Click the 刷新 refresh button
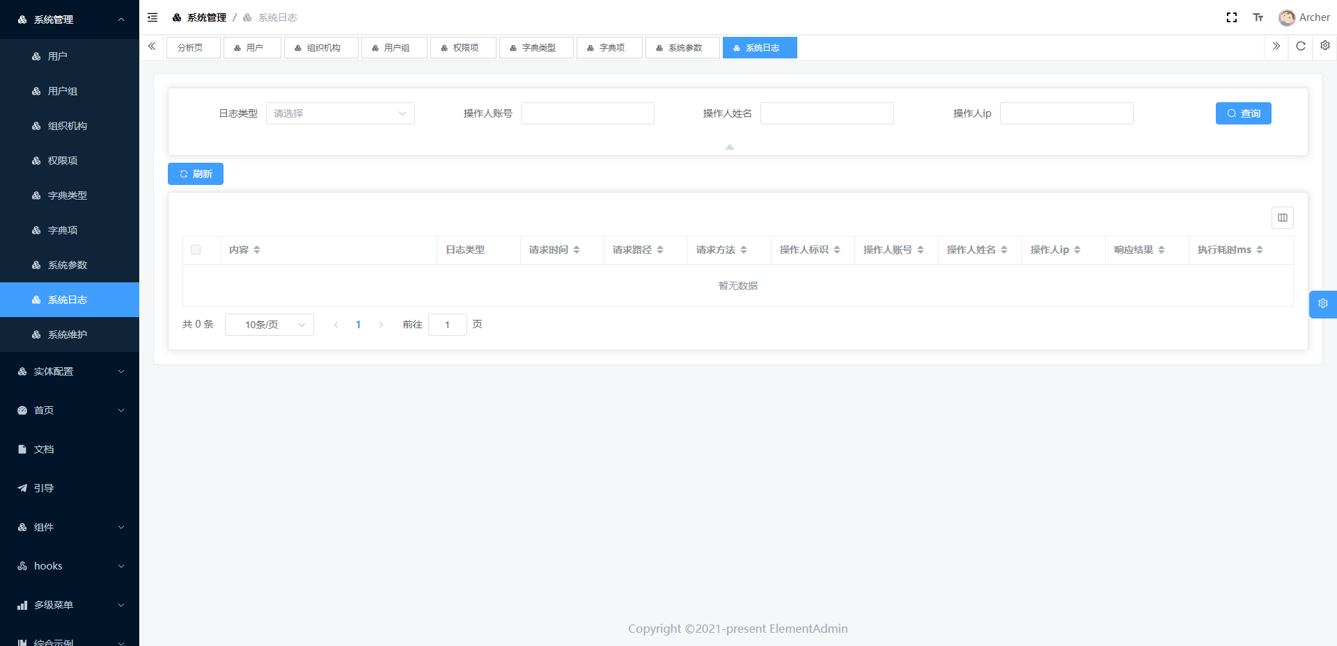Screen dimensions: 1337x646 pos(196,174)
